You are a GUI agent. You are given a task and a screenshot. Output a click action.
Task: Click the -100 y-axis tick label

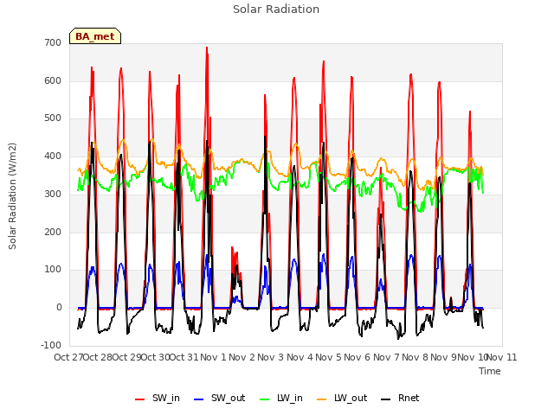coord(51,345)
